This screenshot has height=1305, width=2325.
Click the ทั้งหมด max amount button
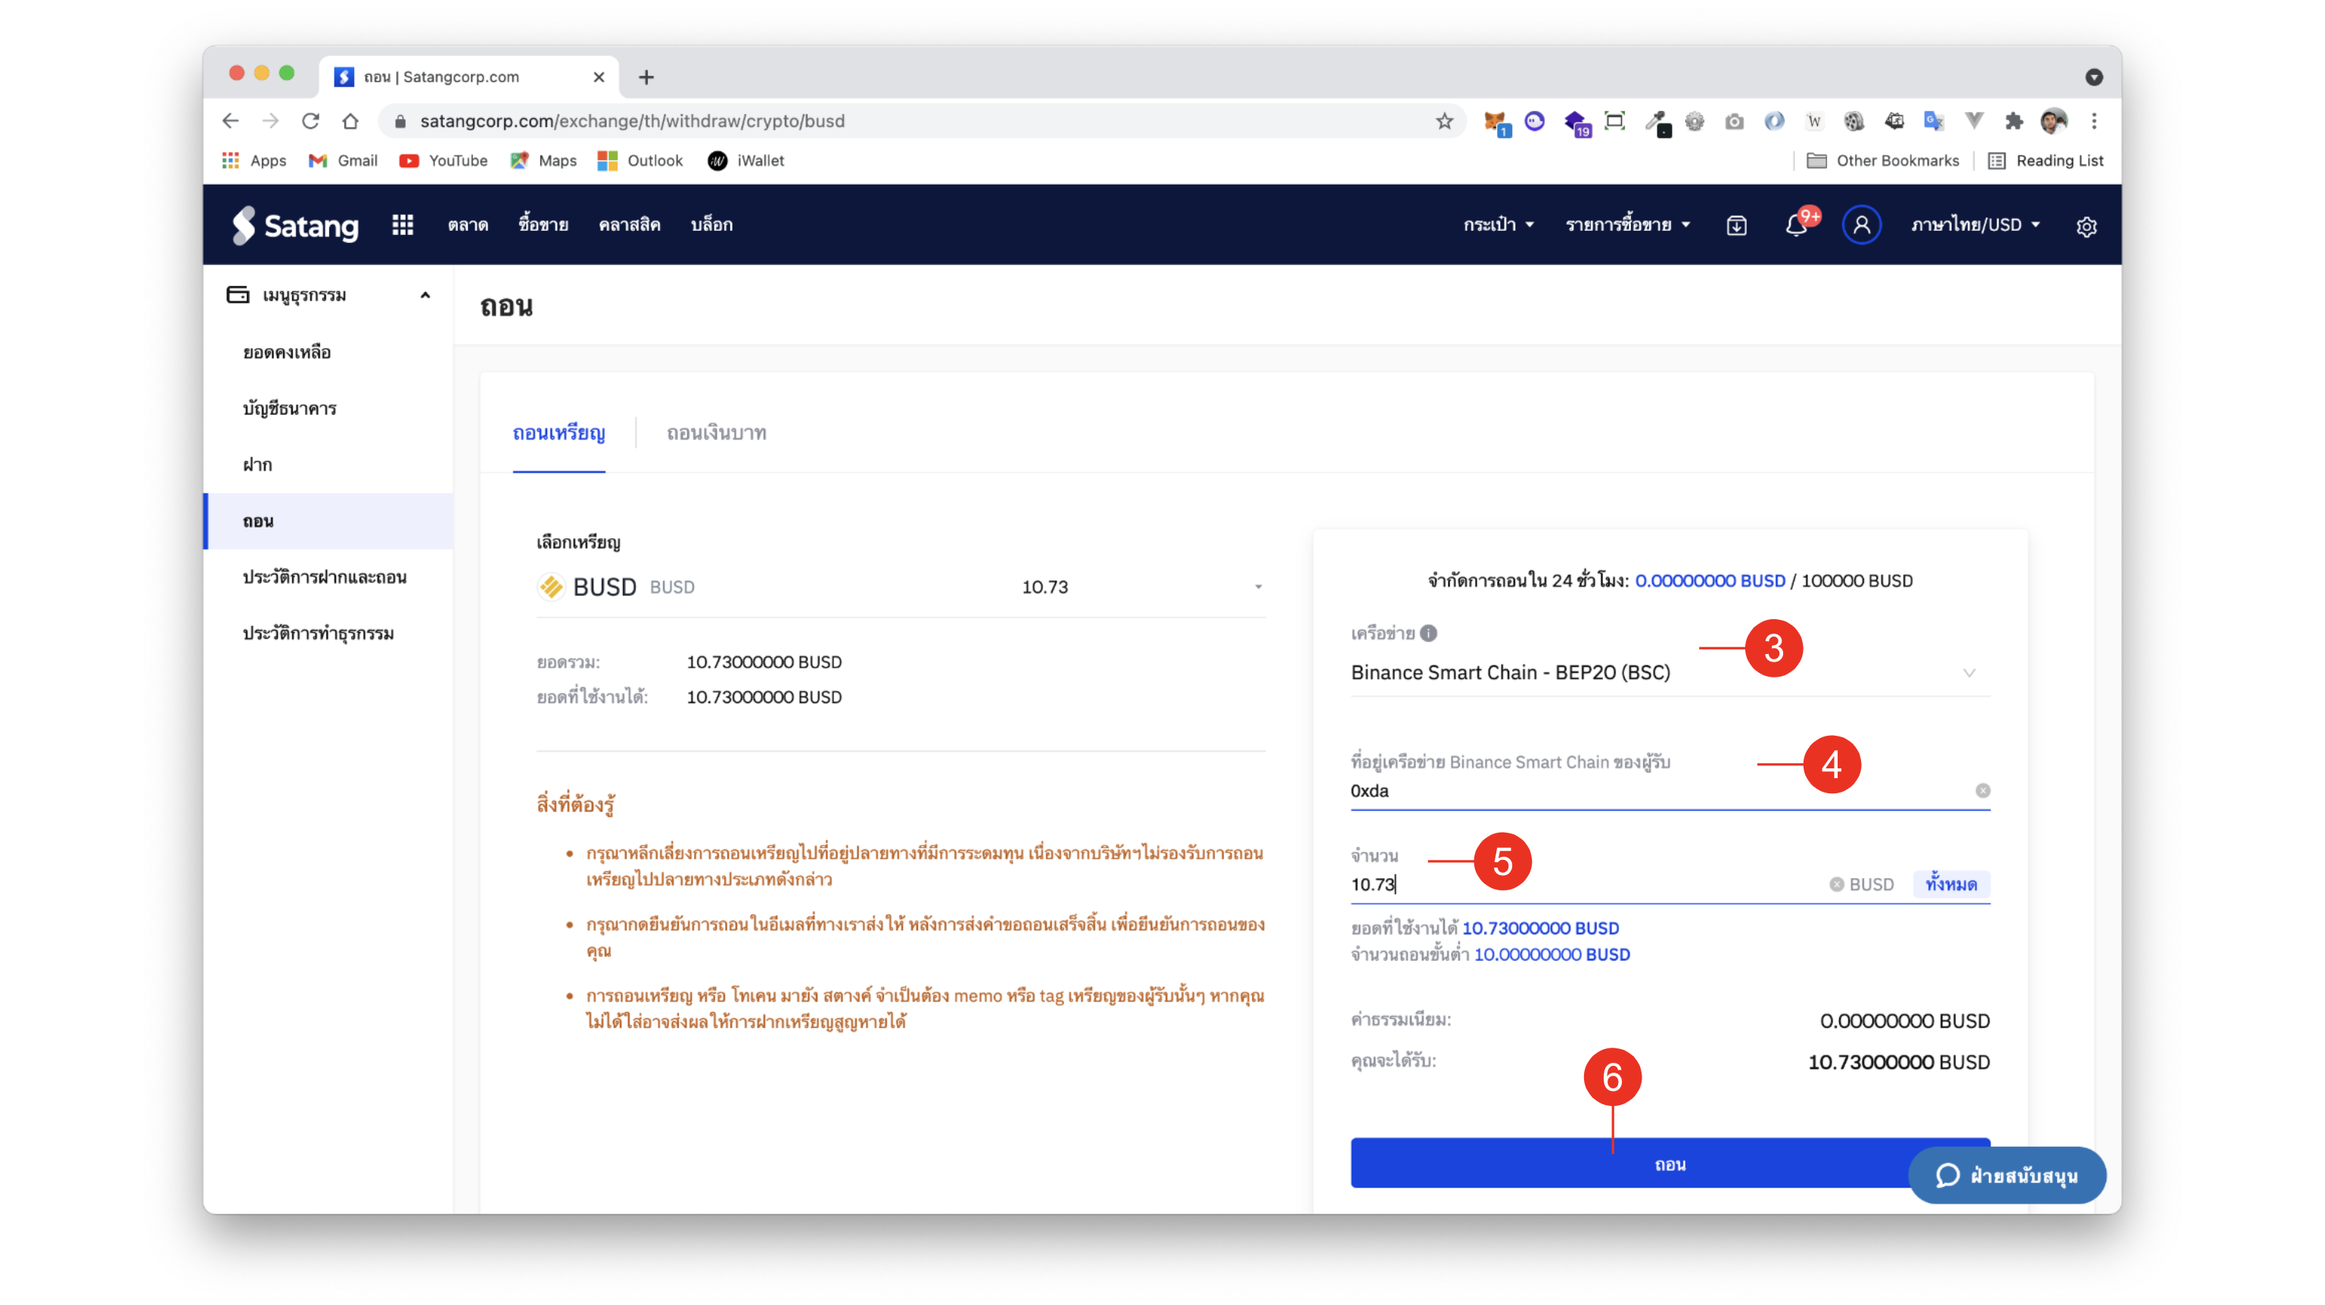click(x=1951, y=884)
